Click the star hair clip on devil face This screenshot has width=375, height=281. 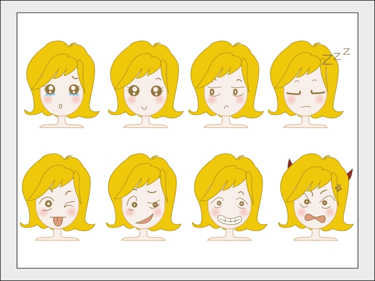click(x=338, y=188)
